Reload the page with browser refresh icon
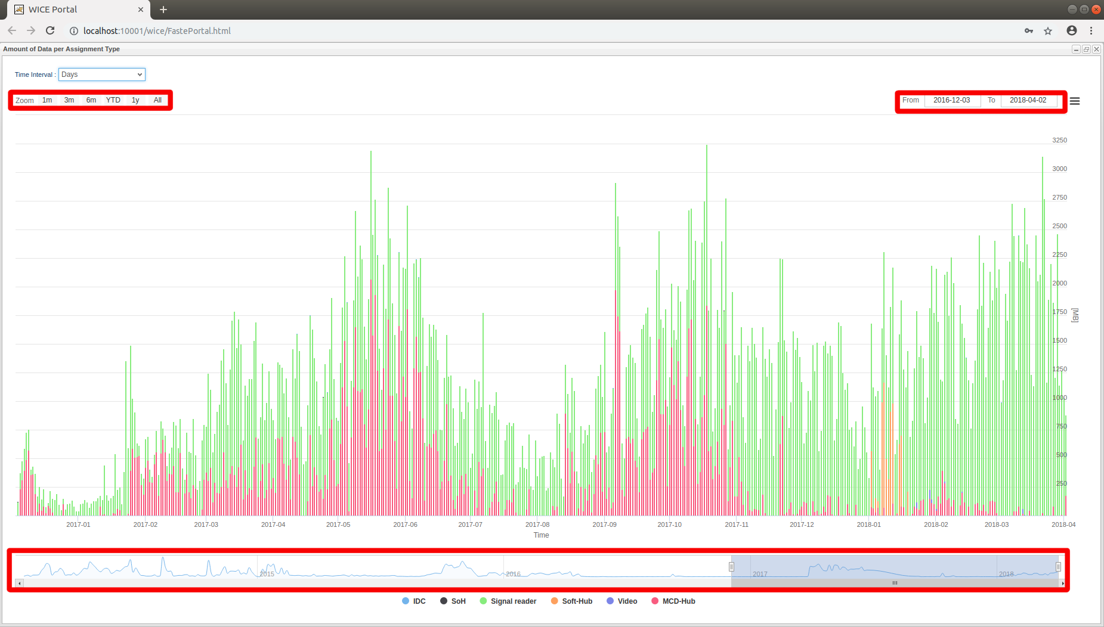The image size is (1104, 627). tap(50, 30)
